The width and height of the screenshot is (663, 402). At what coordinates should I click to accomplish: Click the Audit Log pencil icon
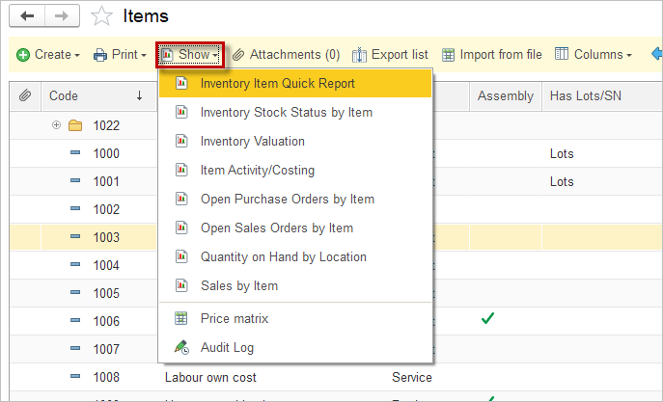pyautogui.click(x=180, y=347)
